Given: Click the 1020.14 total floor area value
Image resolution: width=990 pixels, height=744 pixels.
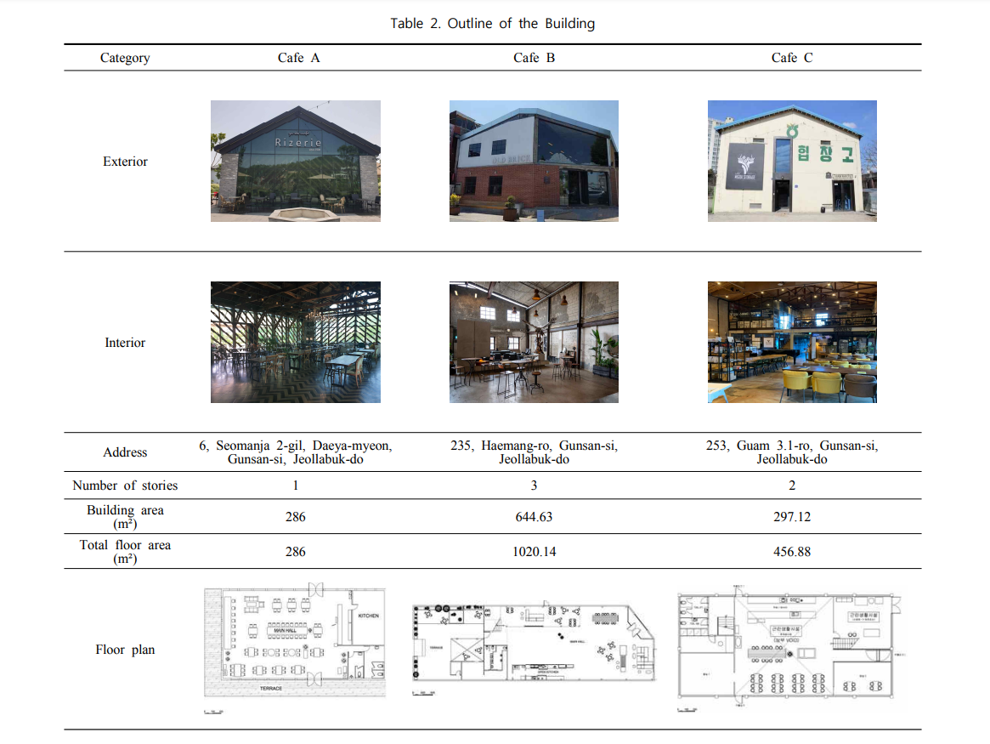Looking at the screenshot, I should (535, 551).
